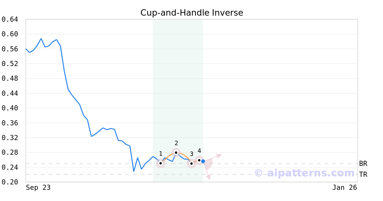Screen dimensions: 383x201
Task: Click the Sep 23 date label
Action: (x=38, y=188)
